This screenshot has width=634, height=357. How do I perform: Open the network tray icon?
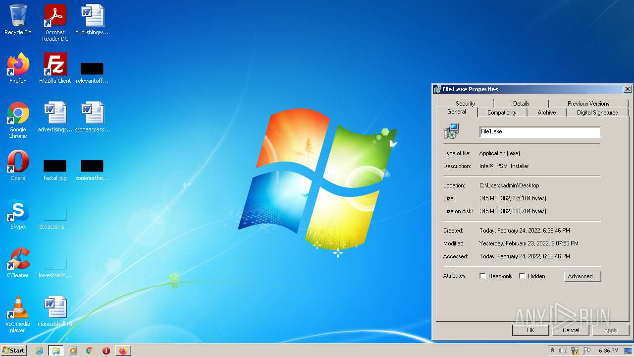pos(575,351)
